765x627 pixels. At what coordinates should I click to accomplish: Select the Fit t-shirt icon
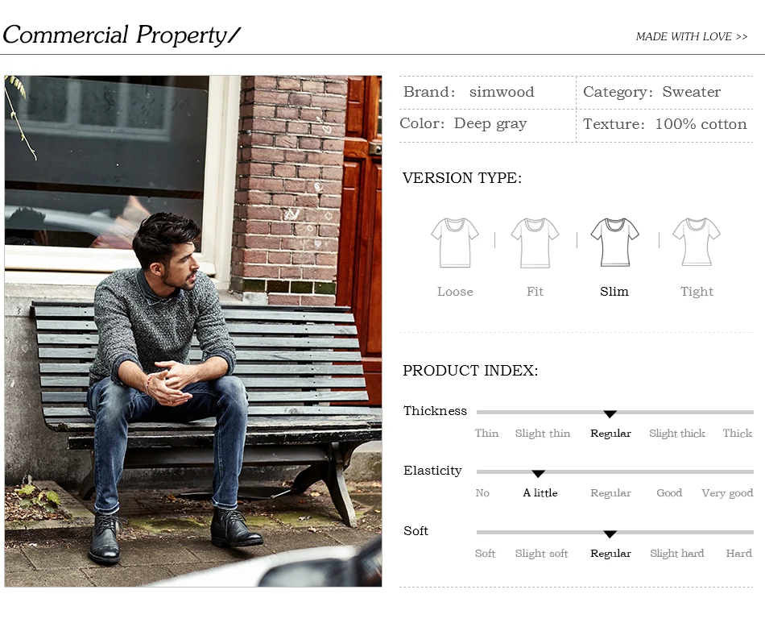[x=535, y=243]
